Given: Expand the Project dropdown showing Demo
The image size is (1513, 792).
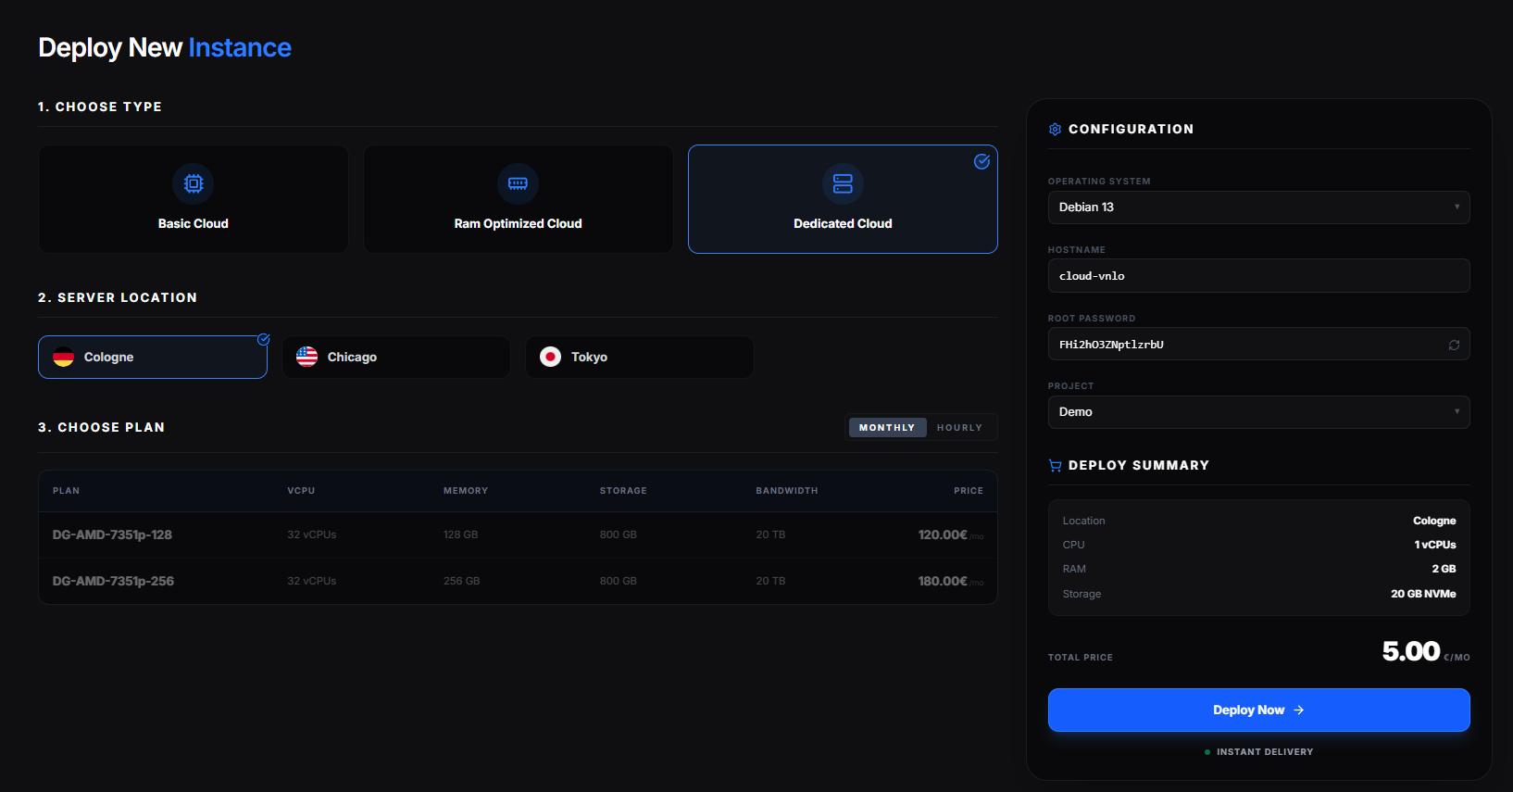Looking at the screenshot, I should [1257, 412].
